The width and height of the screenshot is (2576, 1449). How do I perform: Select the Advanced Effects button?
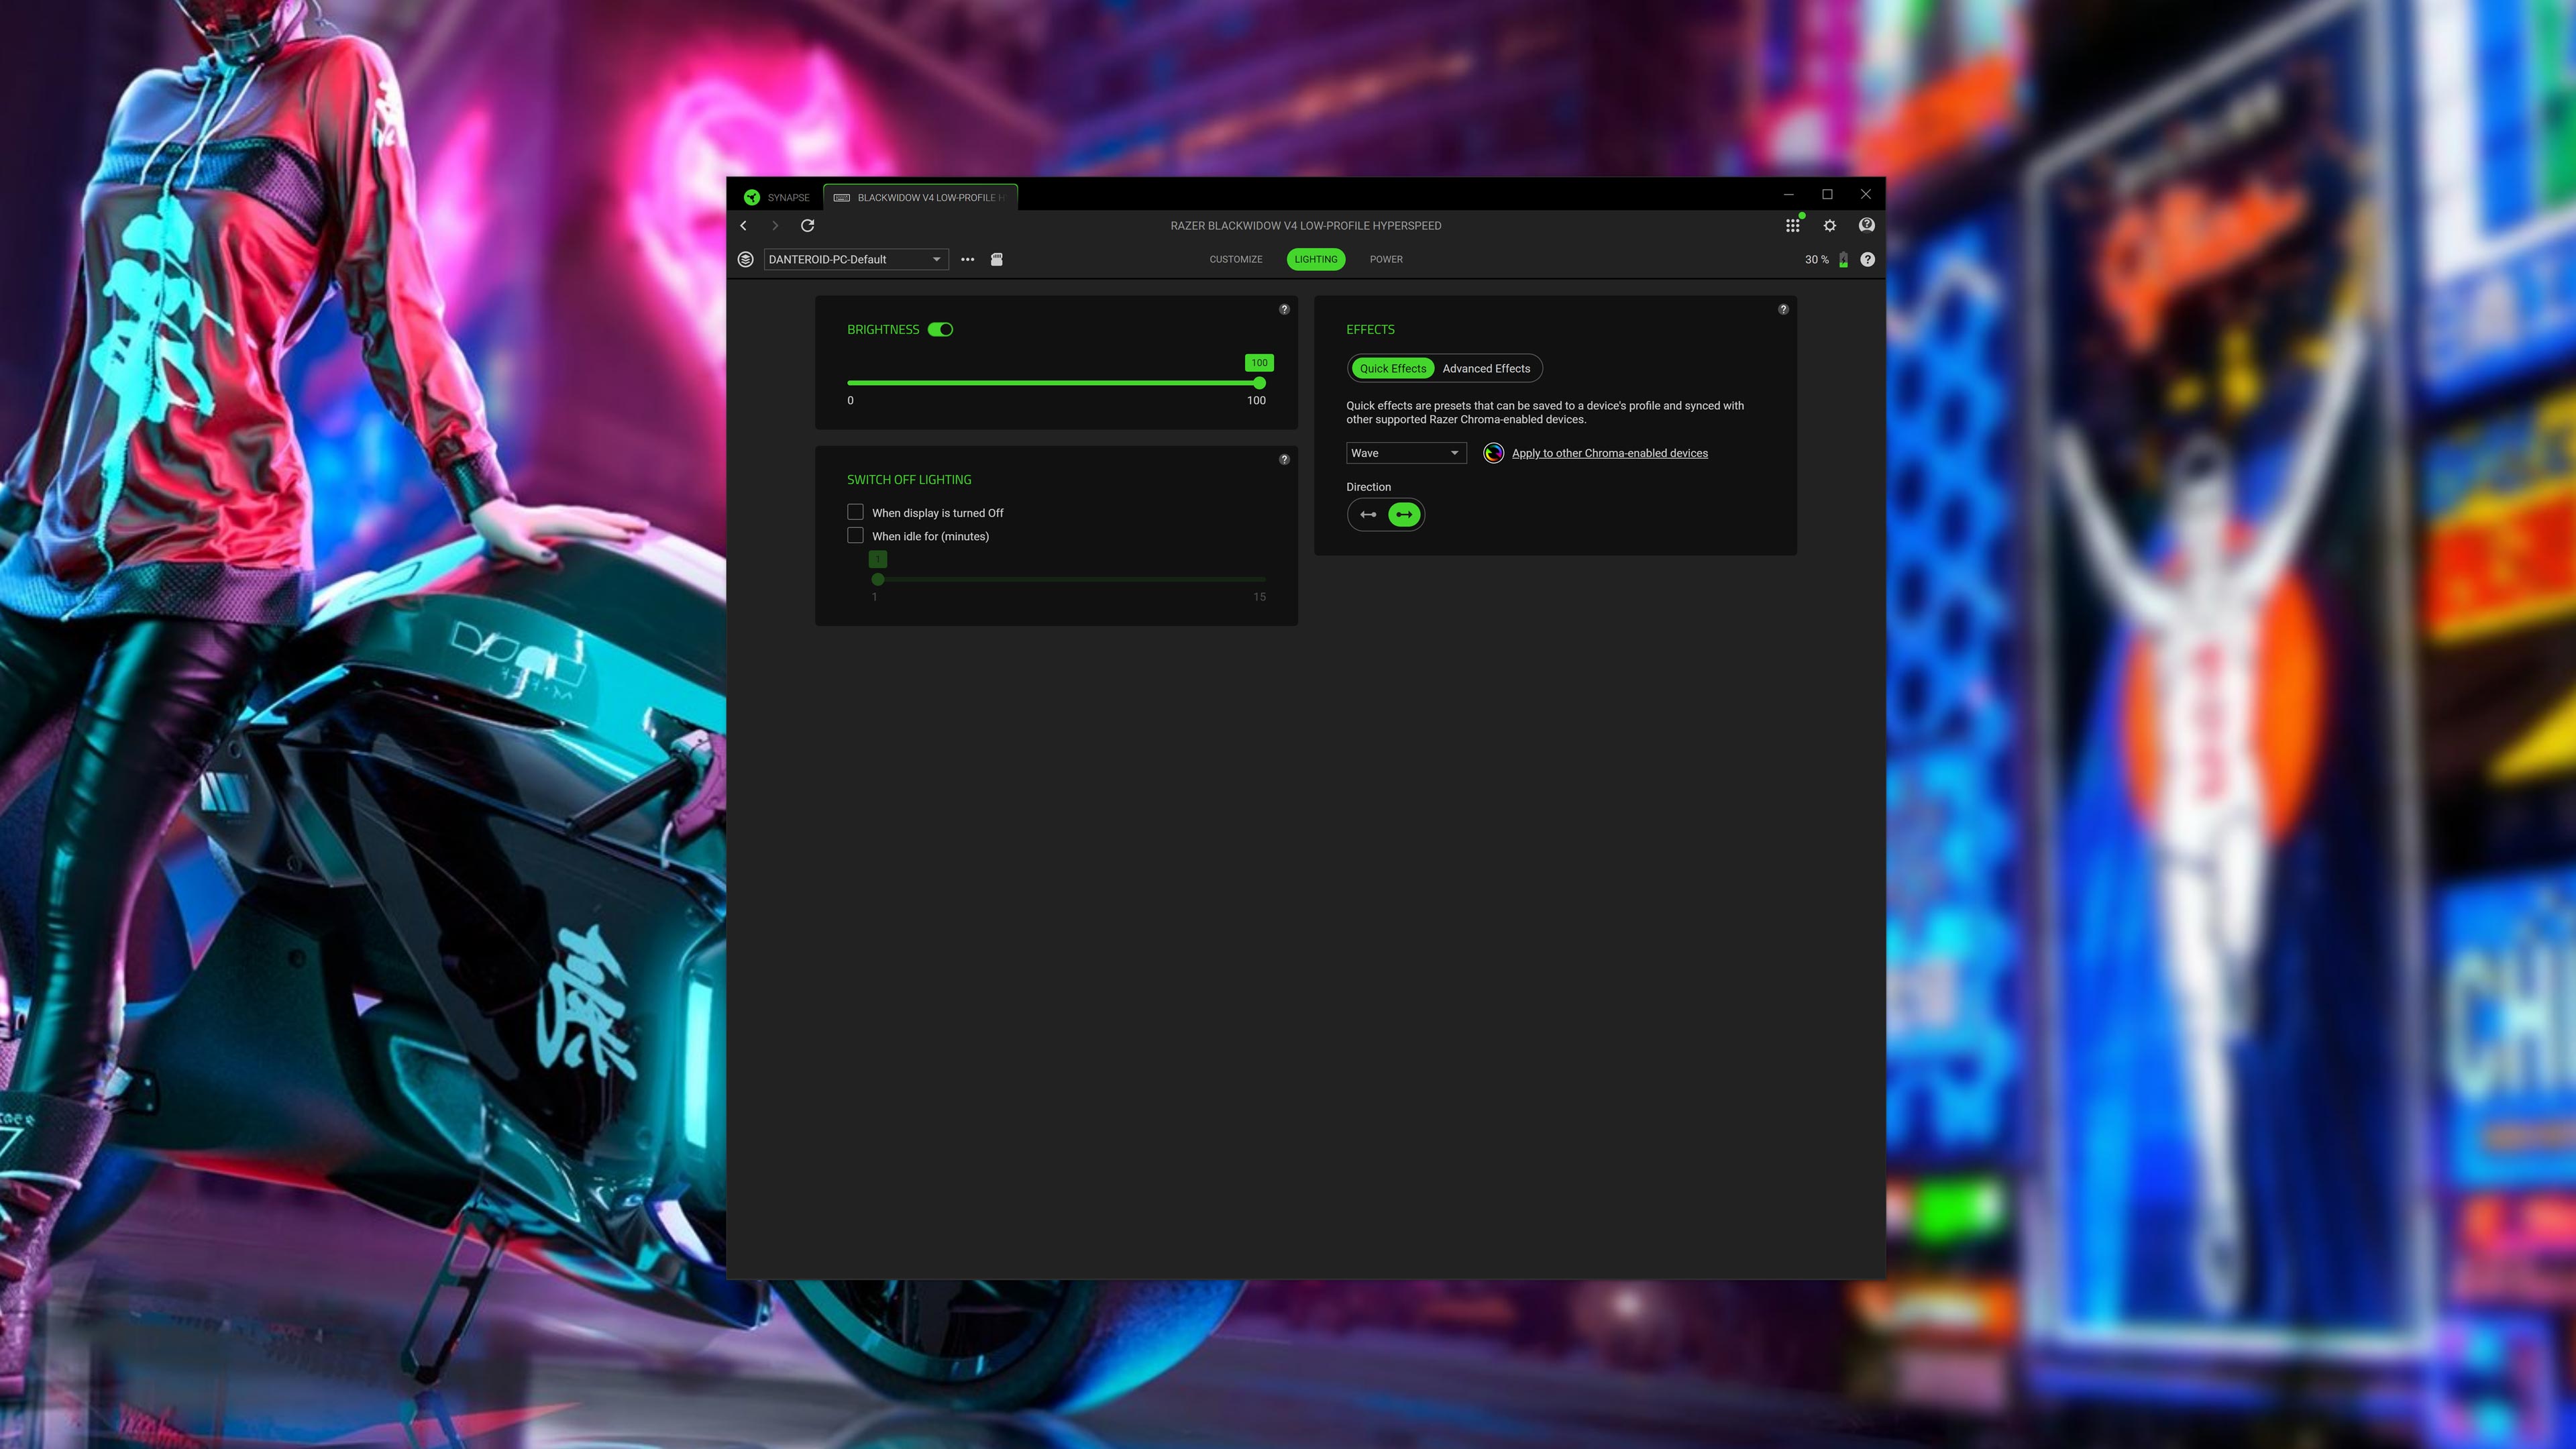[x=1486, y=368]
